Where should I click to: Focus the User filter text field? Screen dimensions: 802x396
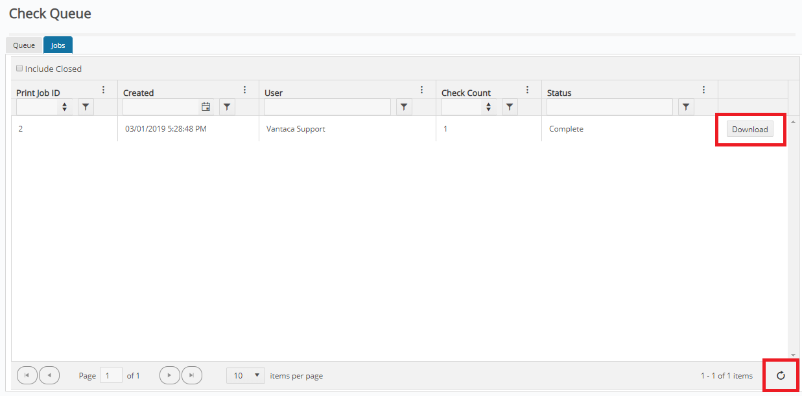click(x=327, y=107)
